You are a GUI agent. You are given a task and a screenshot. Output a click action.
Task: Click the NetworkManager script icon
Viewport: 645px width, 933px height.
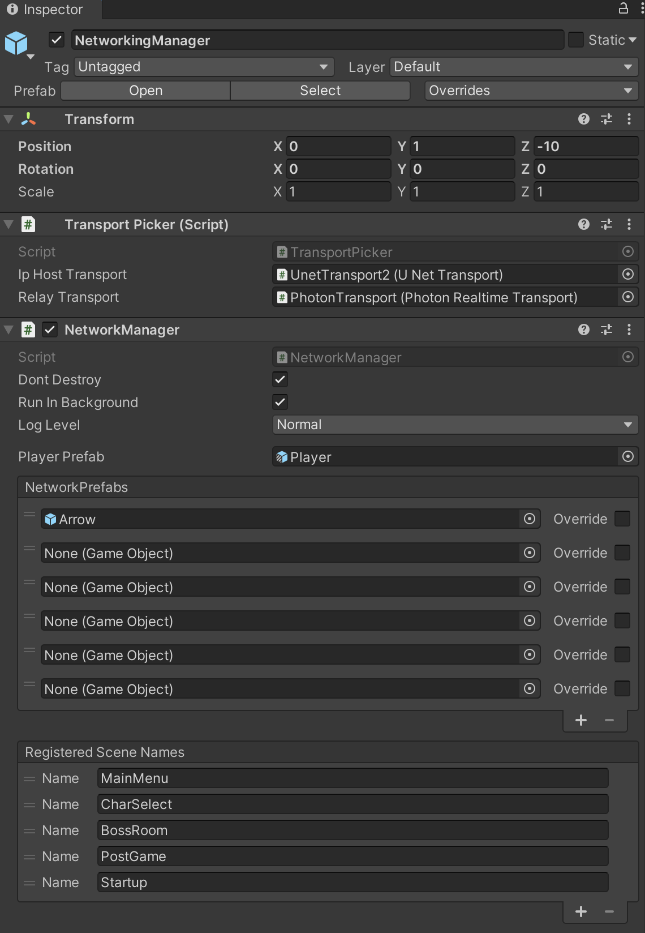pyautogui.click(x=28, y=329)
